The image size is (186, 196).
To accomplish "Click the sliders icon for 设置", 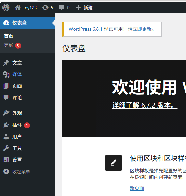I will coord(6,160).
